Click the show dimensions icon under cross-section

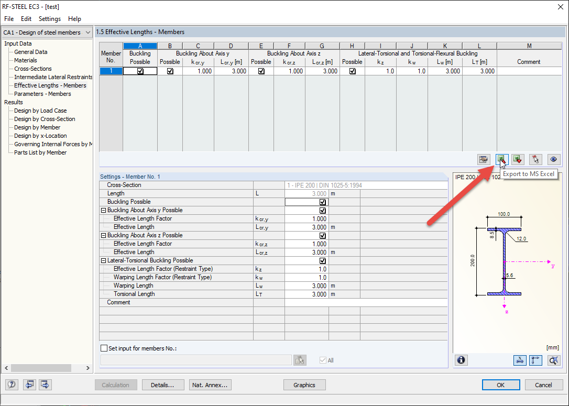(520, 360)
